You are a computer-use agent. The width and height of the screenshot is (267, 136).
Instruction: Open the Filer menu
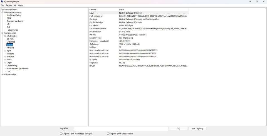coord(3,5)
